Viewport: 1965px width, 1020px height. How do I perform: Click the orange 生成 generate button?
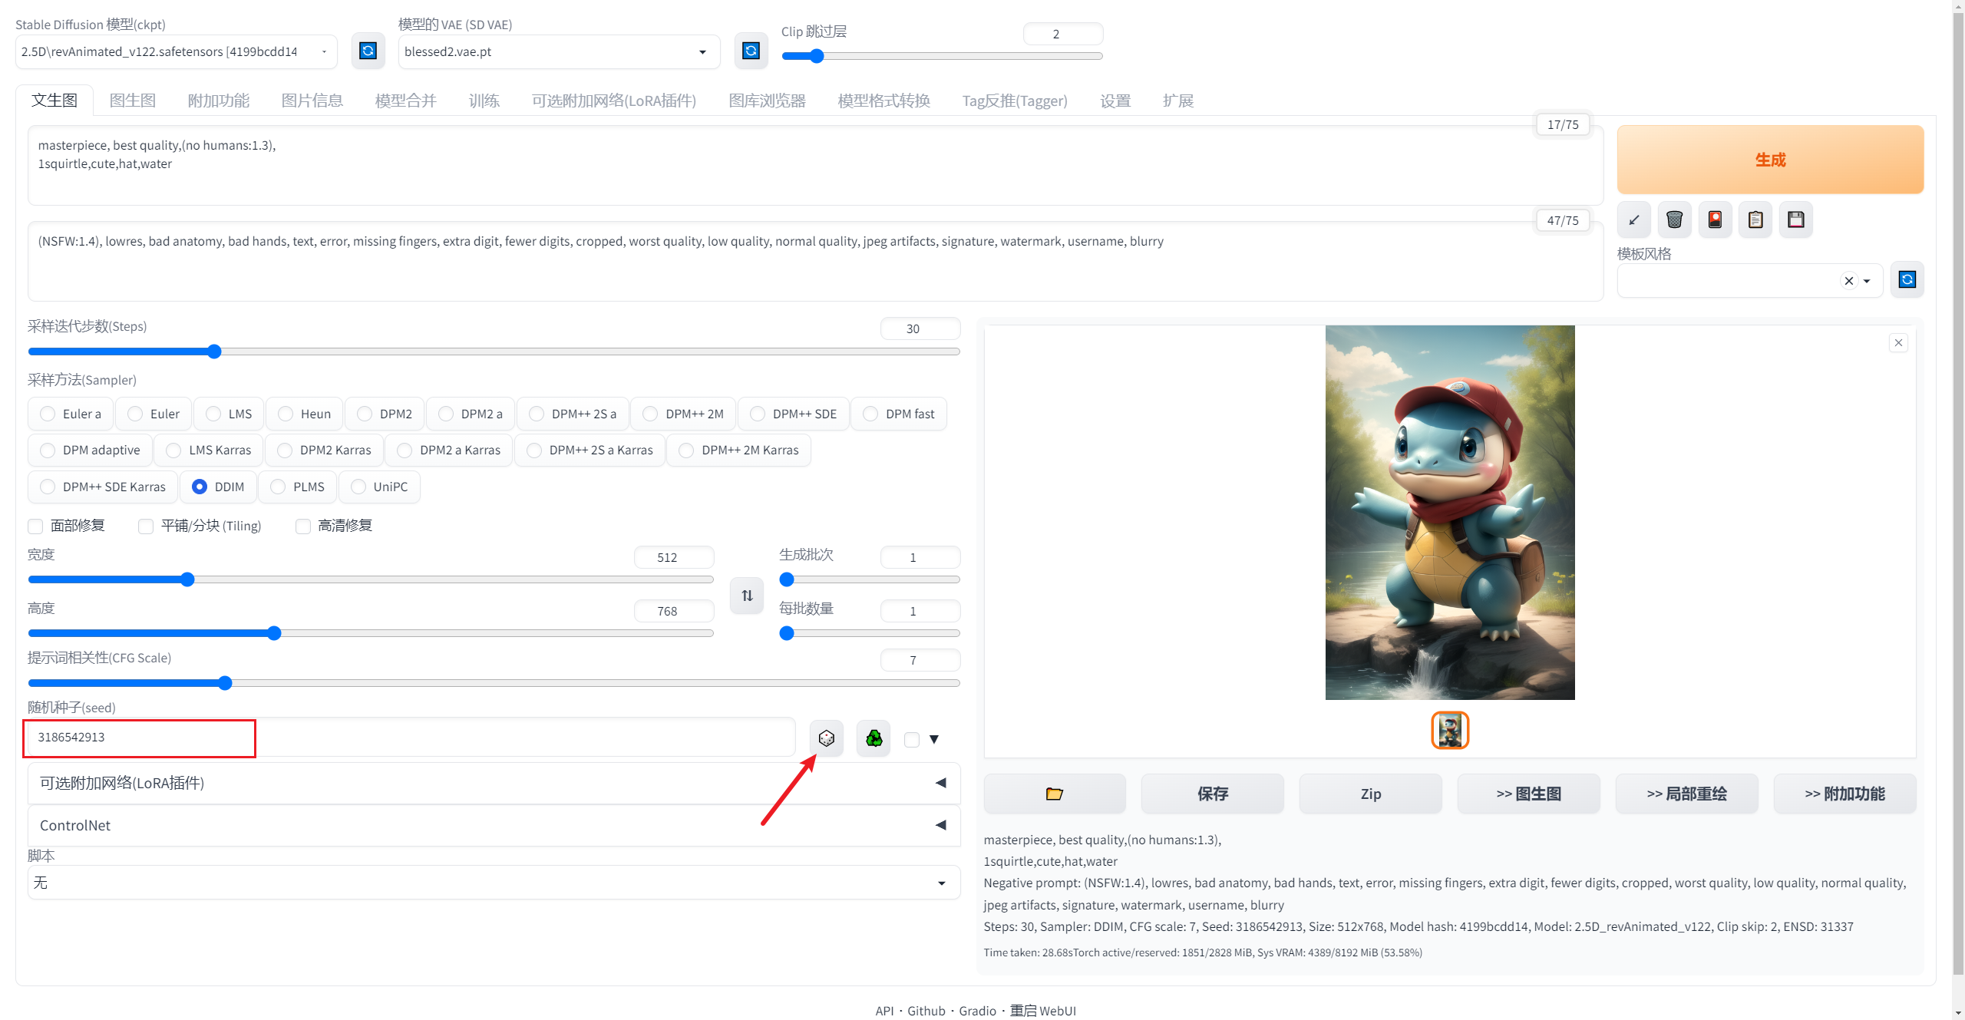pos(1769,160)
